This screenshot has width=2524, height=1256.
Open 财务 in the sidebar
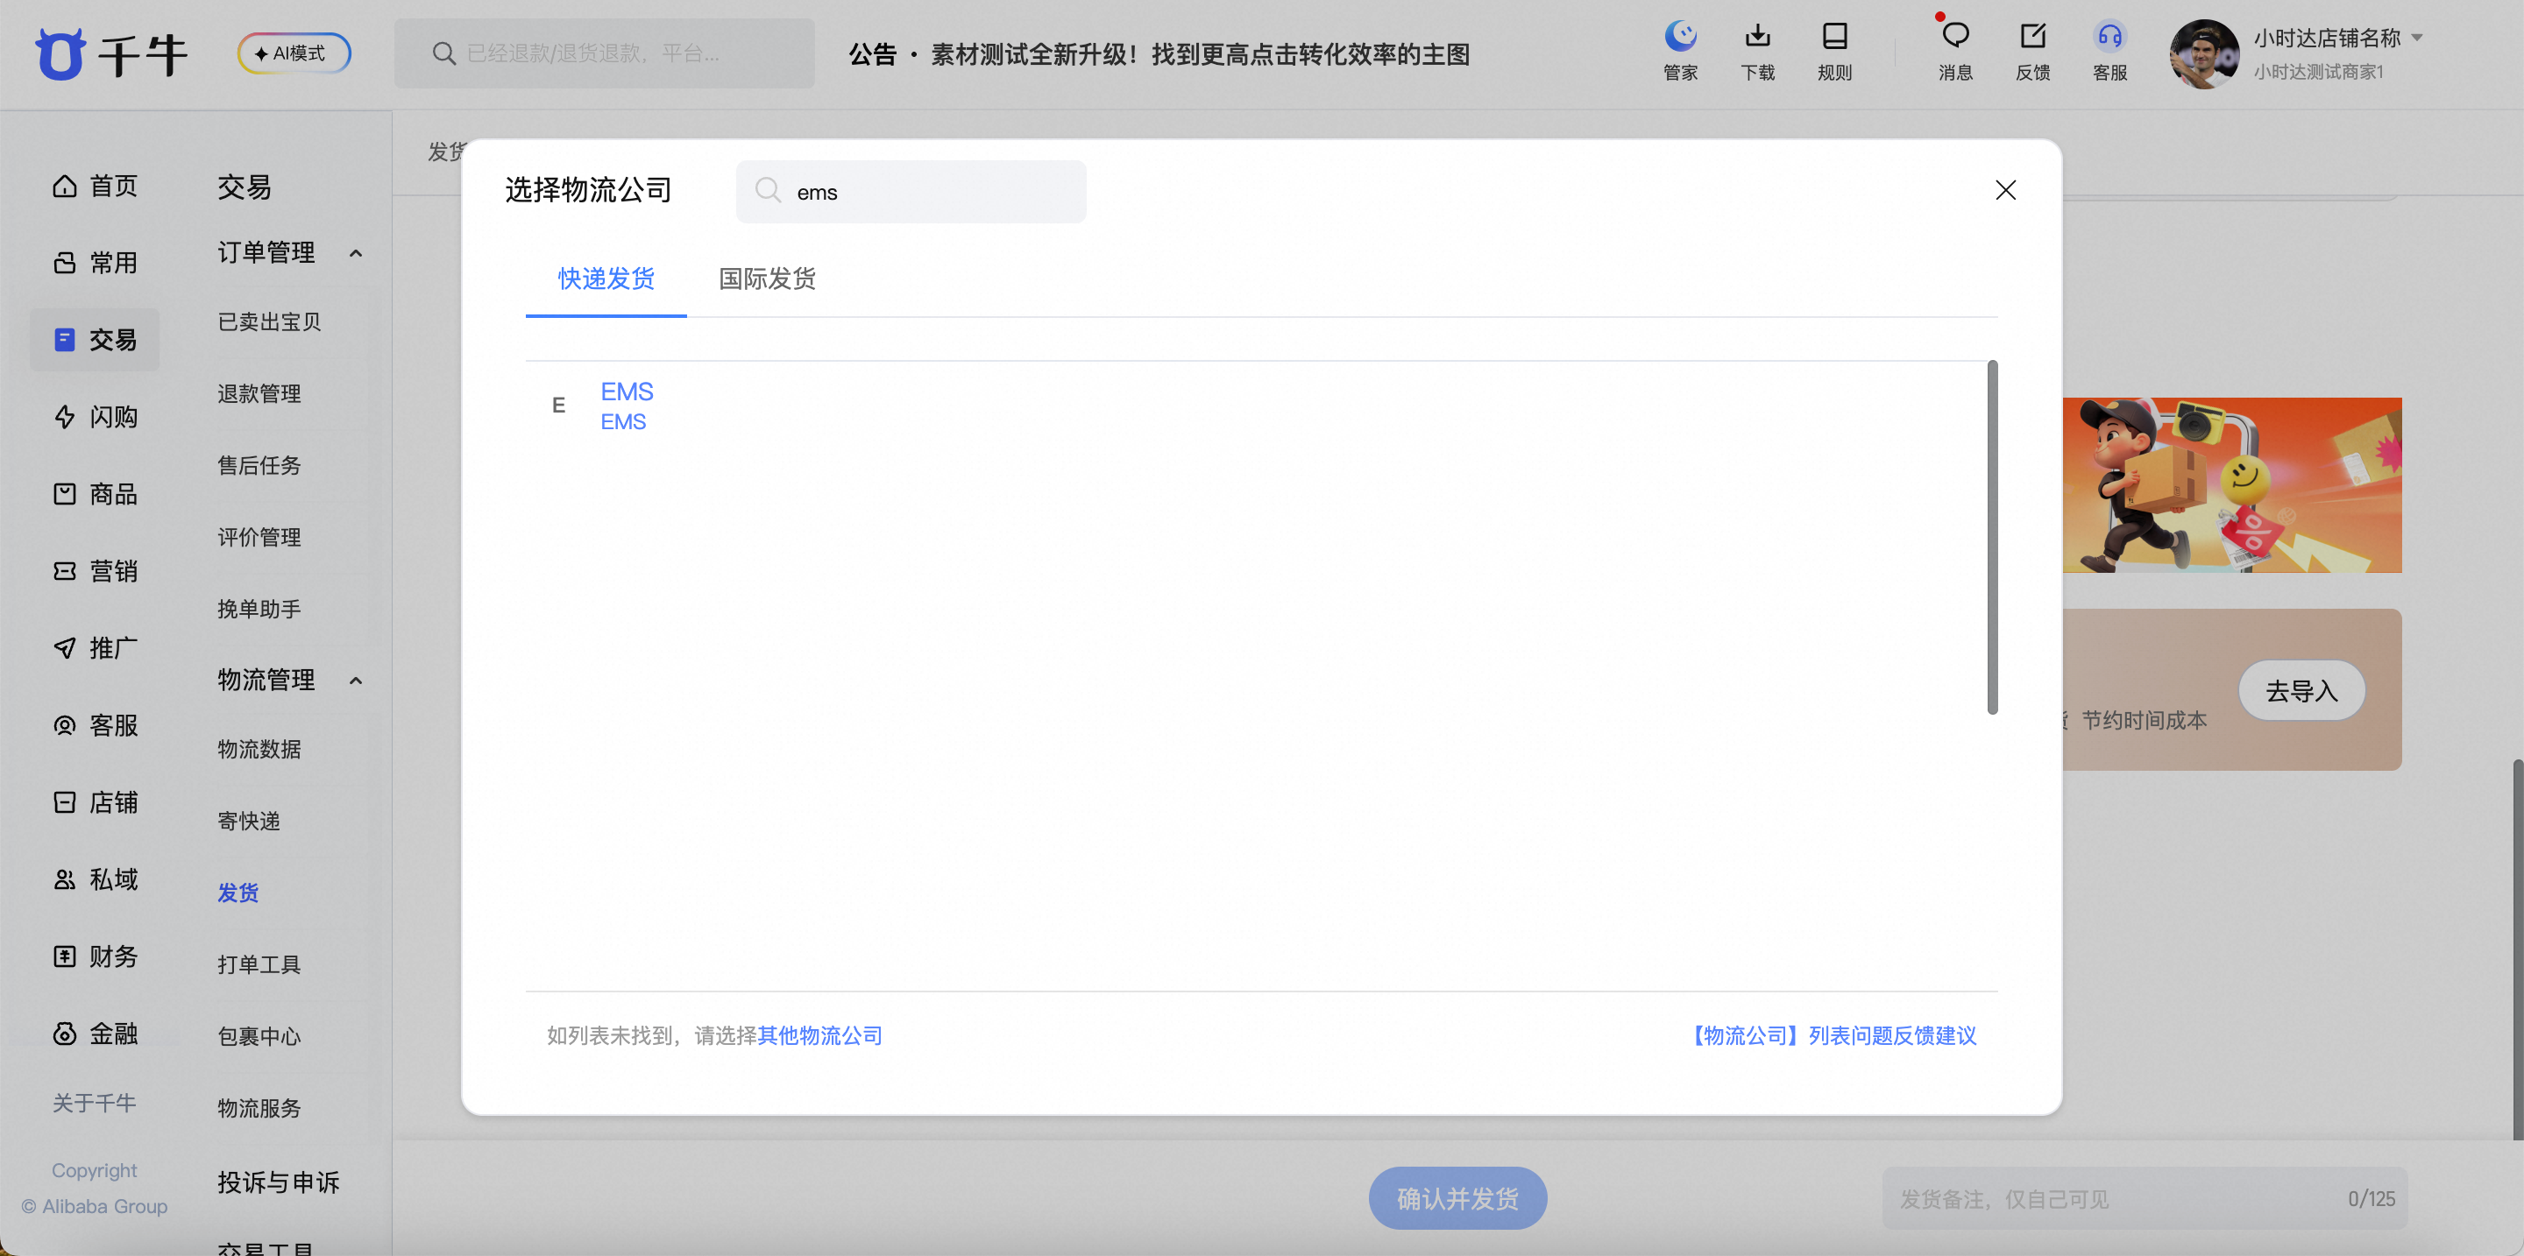95,956
